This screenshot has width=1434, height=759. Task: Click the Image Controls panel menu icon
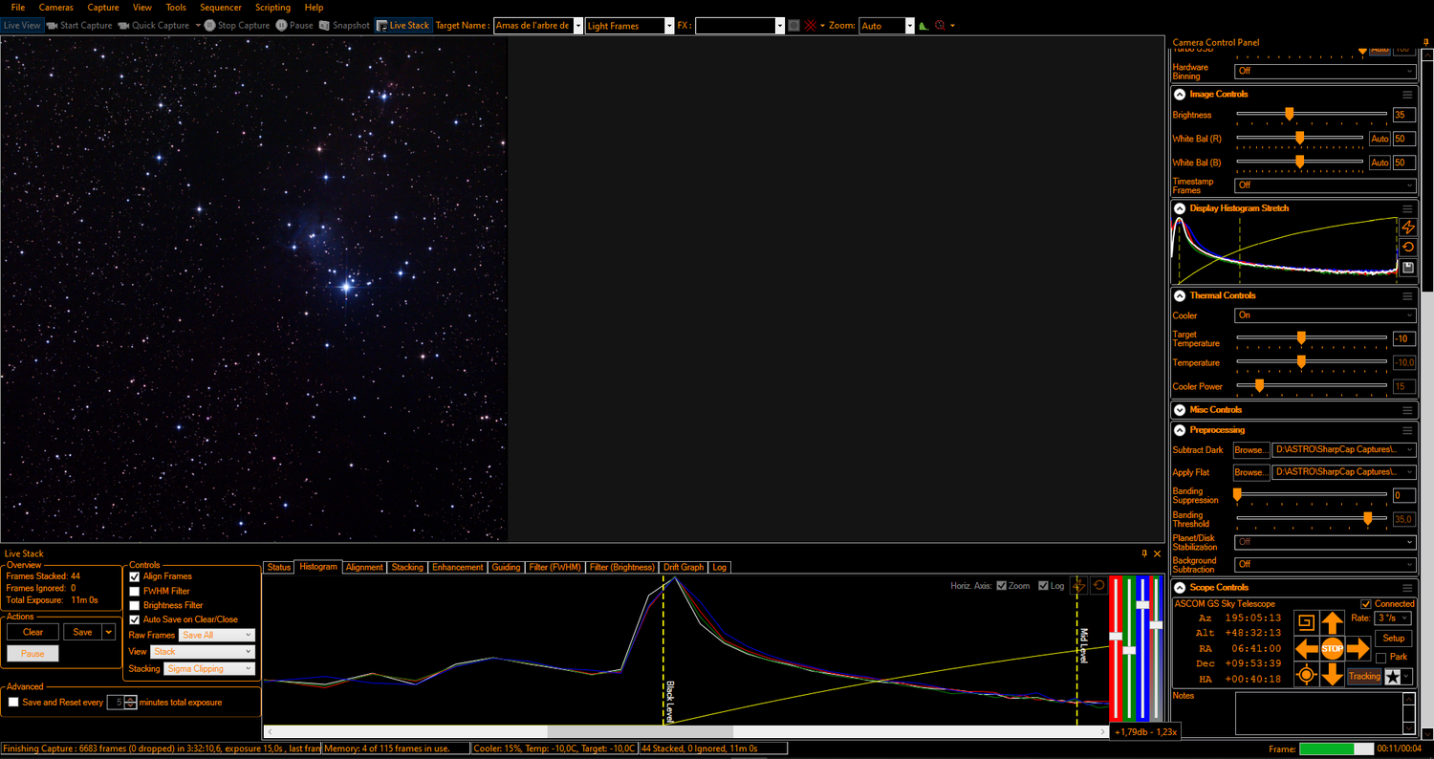point(1407,95)
